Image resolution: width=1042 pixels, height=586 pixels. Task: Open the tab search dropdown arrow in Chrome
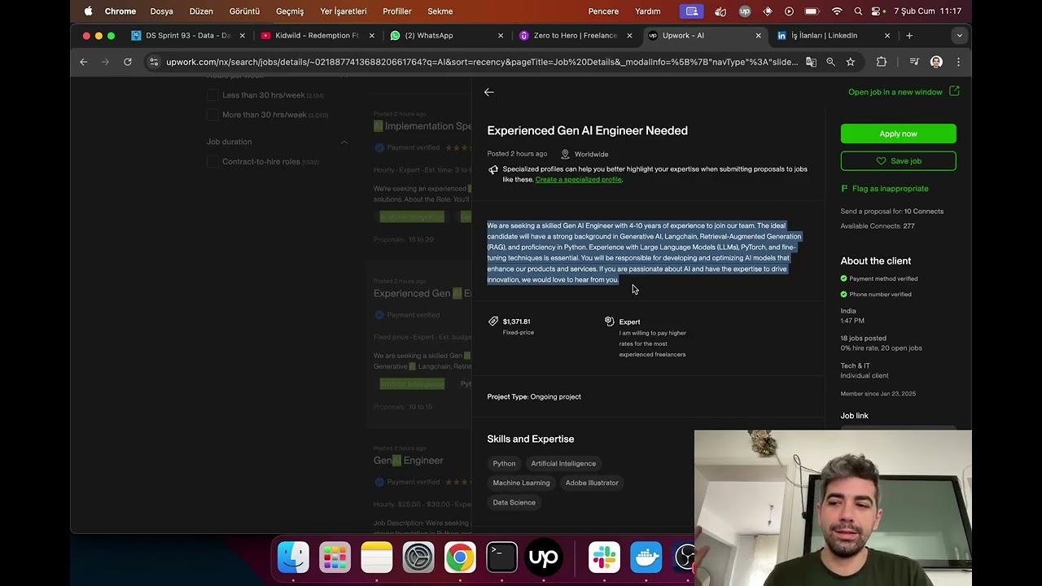pyautogui.click(x=959, y=35)
